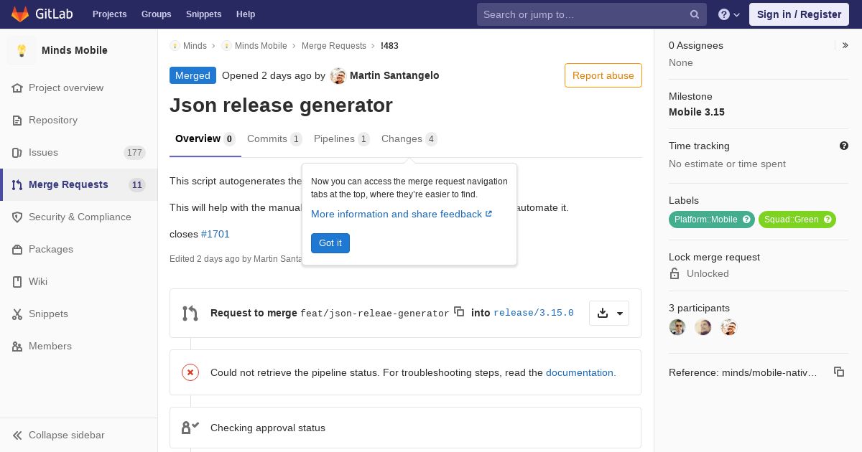Screen dimensions: 862x452
Task: Click the Merge Requests breadcrumb link
Action: [x=334, y=45]
